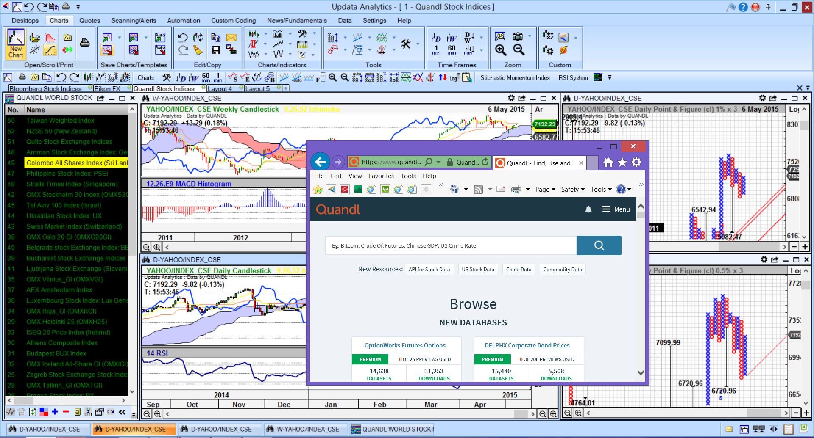Click the email envelope icon in Edit/Copy

pos(231,38)
